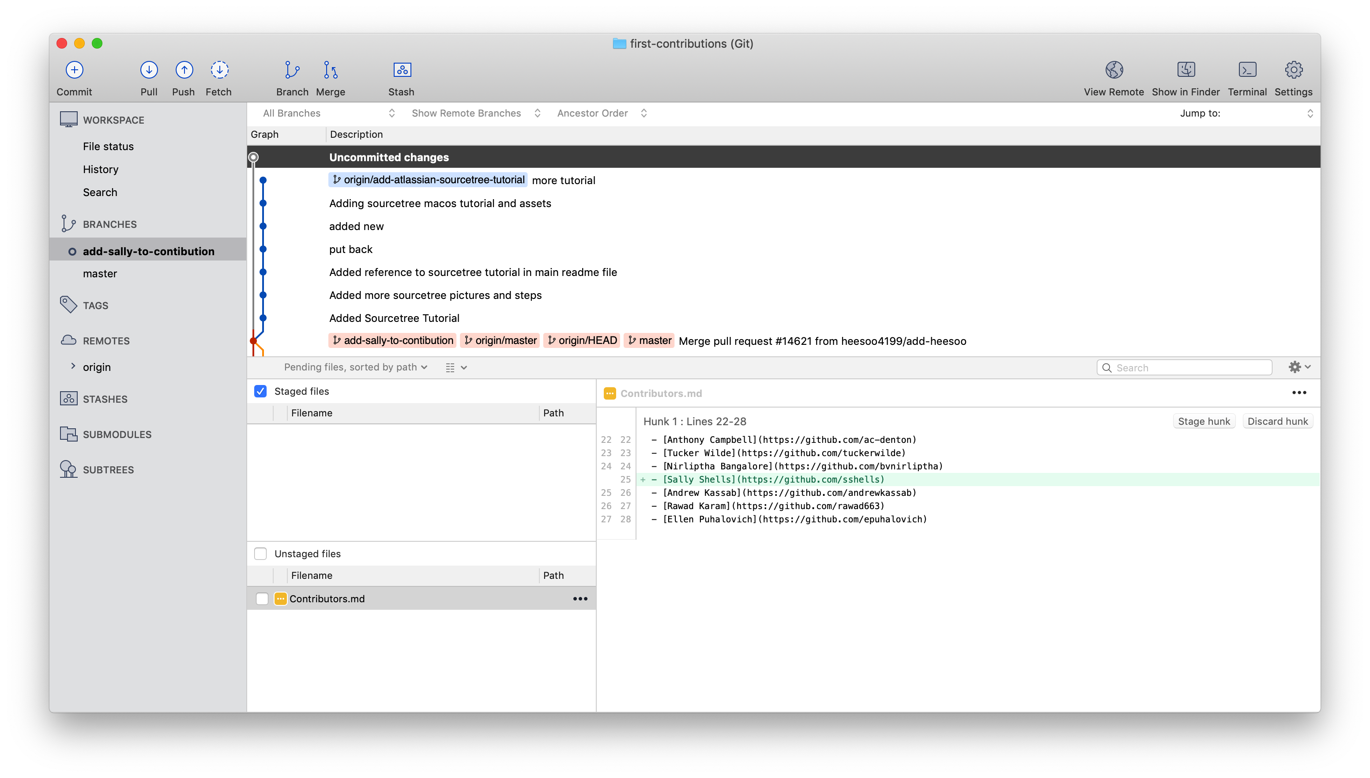Select the History menu item
The height and width of the screenshot is (778, 1370).
point(101,168)
